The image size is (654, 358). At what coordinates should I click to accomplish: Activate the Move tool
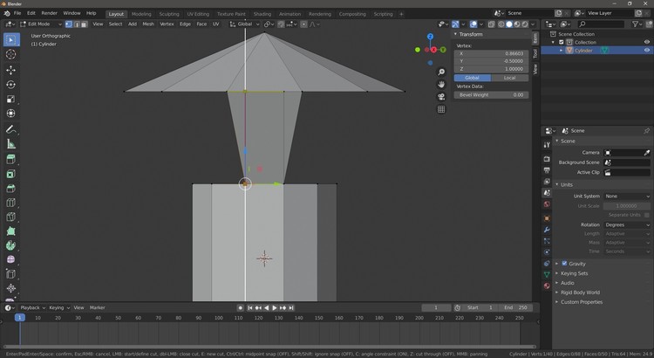[11, 69]
